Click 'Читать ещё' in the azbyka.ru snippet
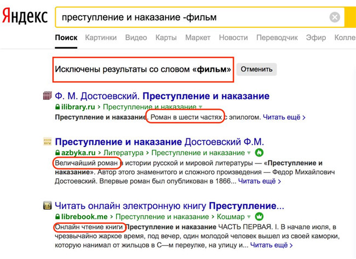356x259 pixels. point(260,181)
